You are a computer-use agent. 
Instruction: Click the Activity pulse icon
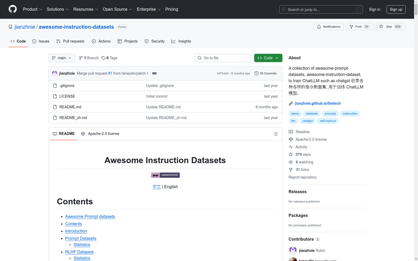291,147
